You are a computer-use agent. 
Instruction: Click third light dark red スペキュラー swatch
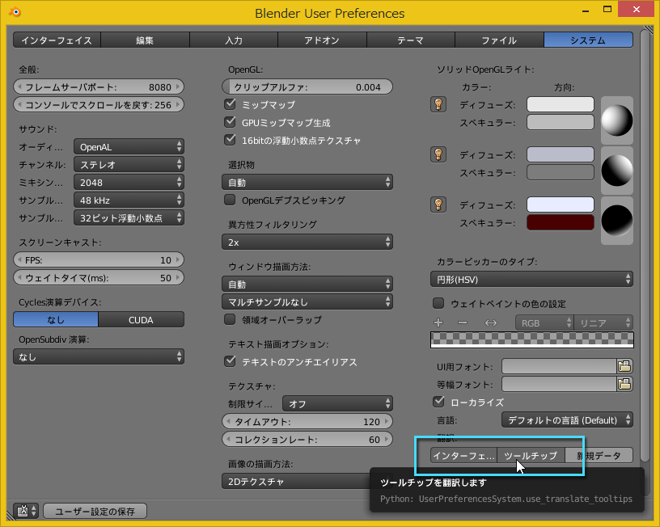point(561,222)
